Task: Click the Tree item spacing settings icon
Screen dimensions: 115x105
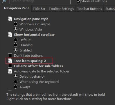Action: point(10,61)
